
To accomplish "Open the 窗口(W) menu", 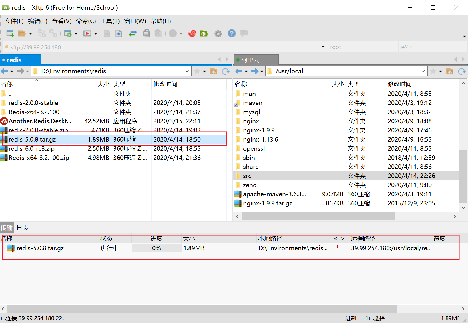I will tap(135, 21).
